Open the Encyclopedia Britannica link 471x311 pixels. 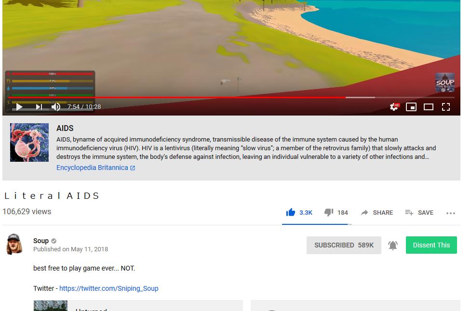(x=95, y=168)
